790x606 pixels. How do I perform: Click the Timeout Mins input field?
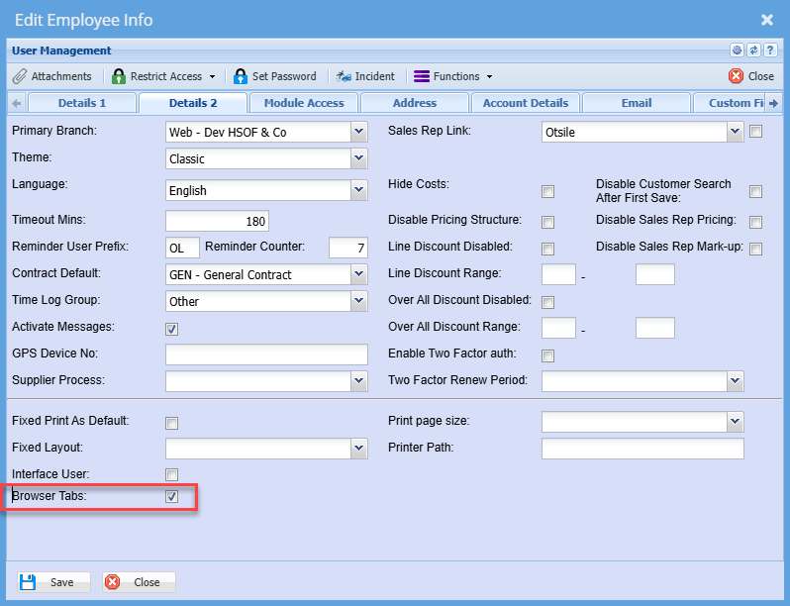[217, 222]
